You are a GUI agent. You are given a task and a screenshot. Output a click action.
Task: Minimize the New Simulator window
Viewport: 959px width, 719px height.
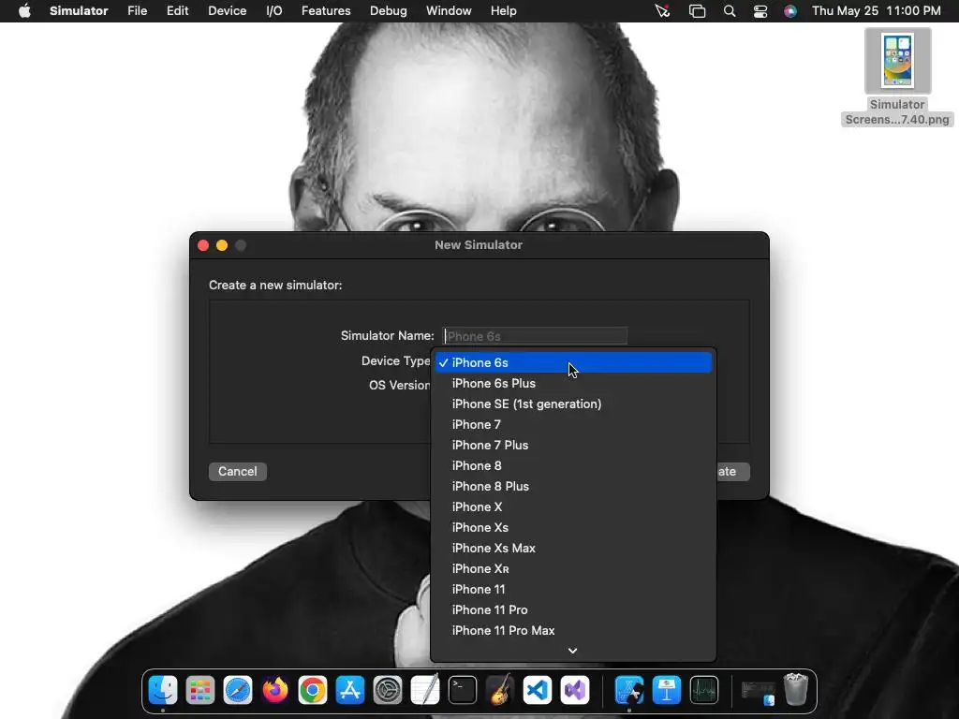(x=222, y=245)
